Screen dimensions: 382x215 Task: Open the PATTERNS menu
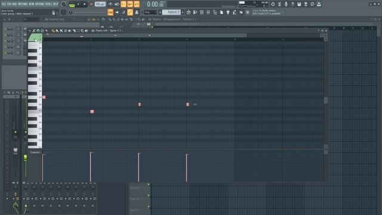[23, 4]
